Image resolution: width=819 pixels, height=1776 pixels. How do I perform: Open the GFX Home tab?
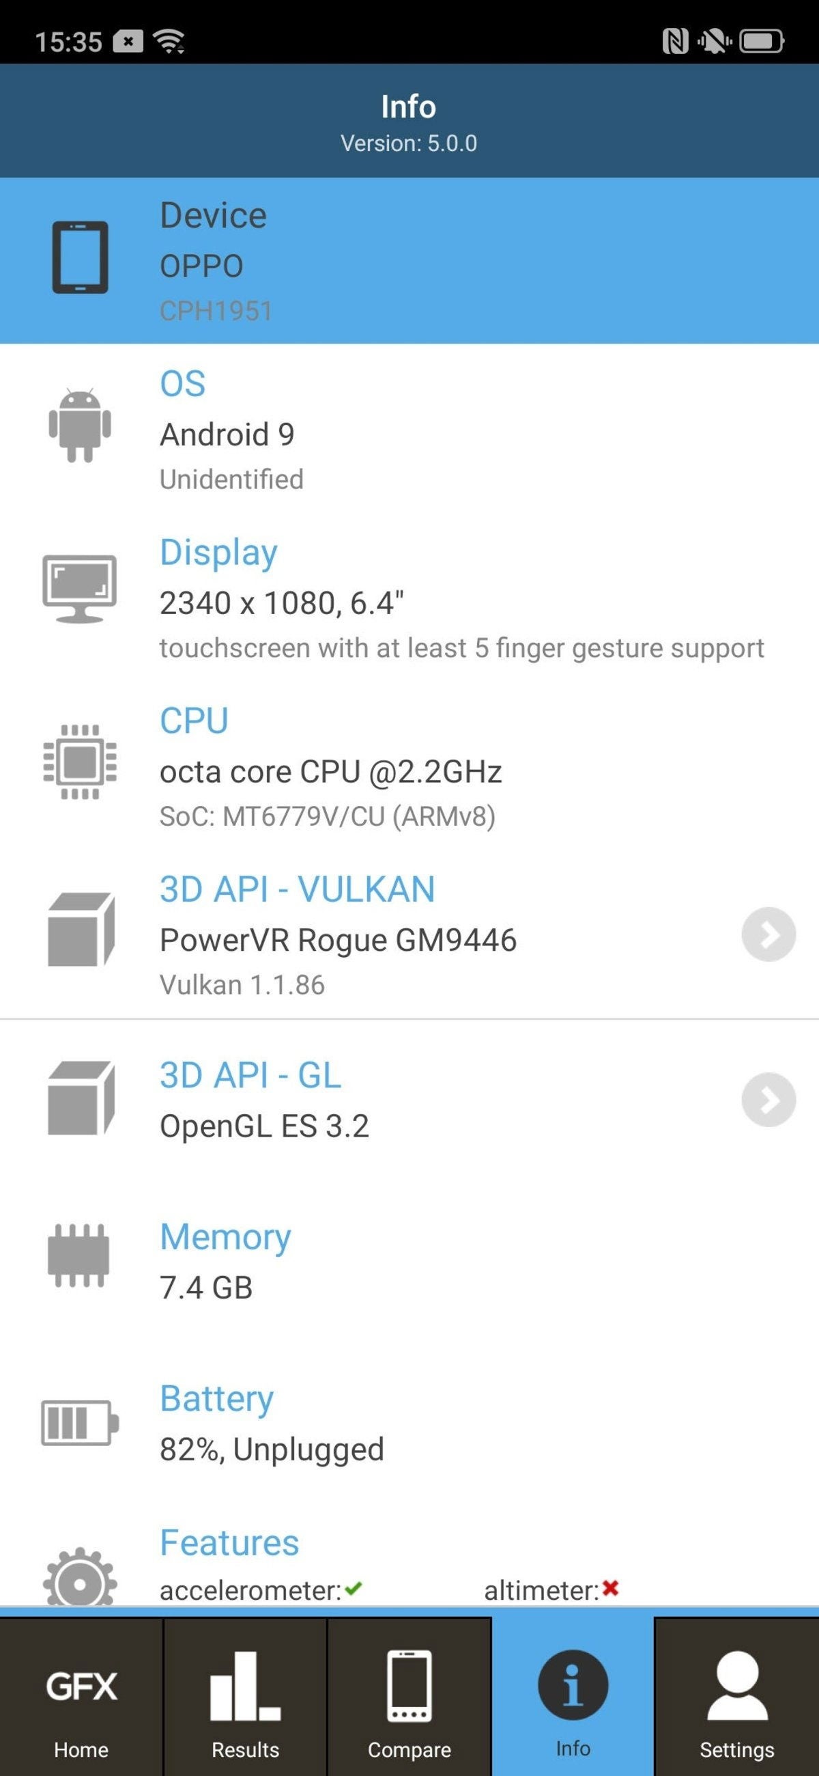pyautogui.click(x=81, y=1696)
